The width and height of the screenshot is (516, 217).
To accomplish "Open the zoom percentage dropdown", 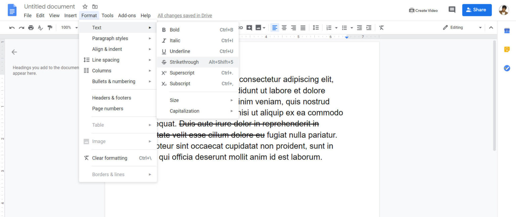I will (x=69, y=28).
